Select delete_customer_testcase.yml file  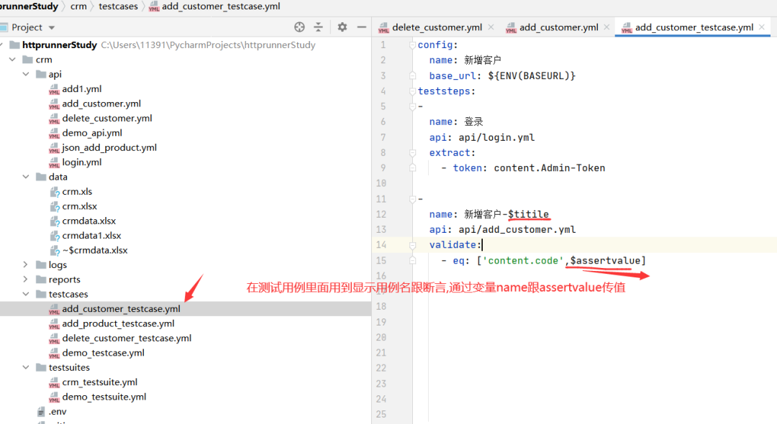point(127,338)
